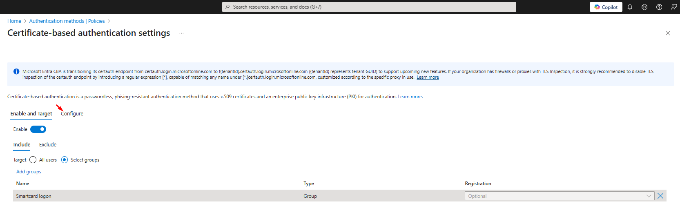The image size is (680, 208).
Task: Open the ellipsis more options menu
Action: point(181,33)
